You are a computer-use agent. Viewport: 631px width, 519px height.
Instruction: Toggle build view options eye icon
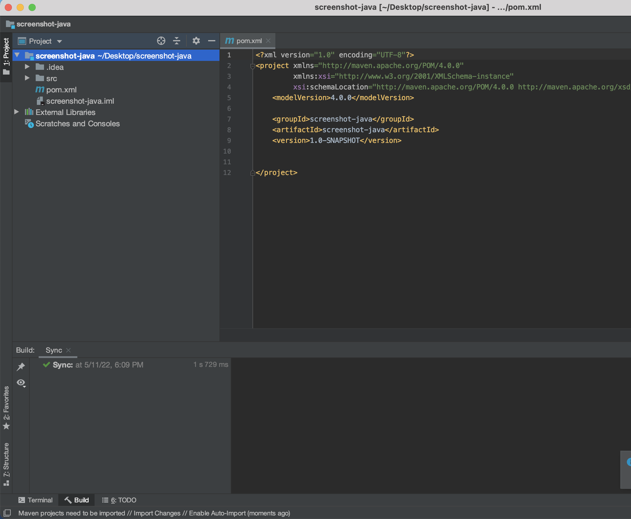click(21, 383)
